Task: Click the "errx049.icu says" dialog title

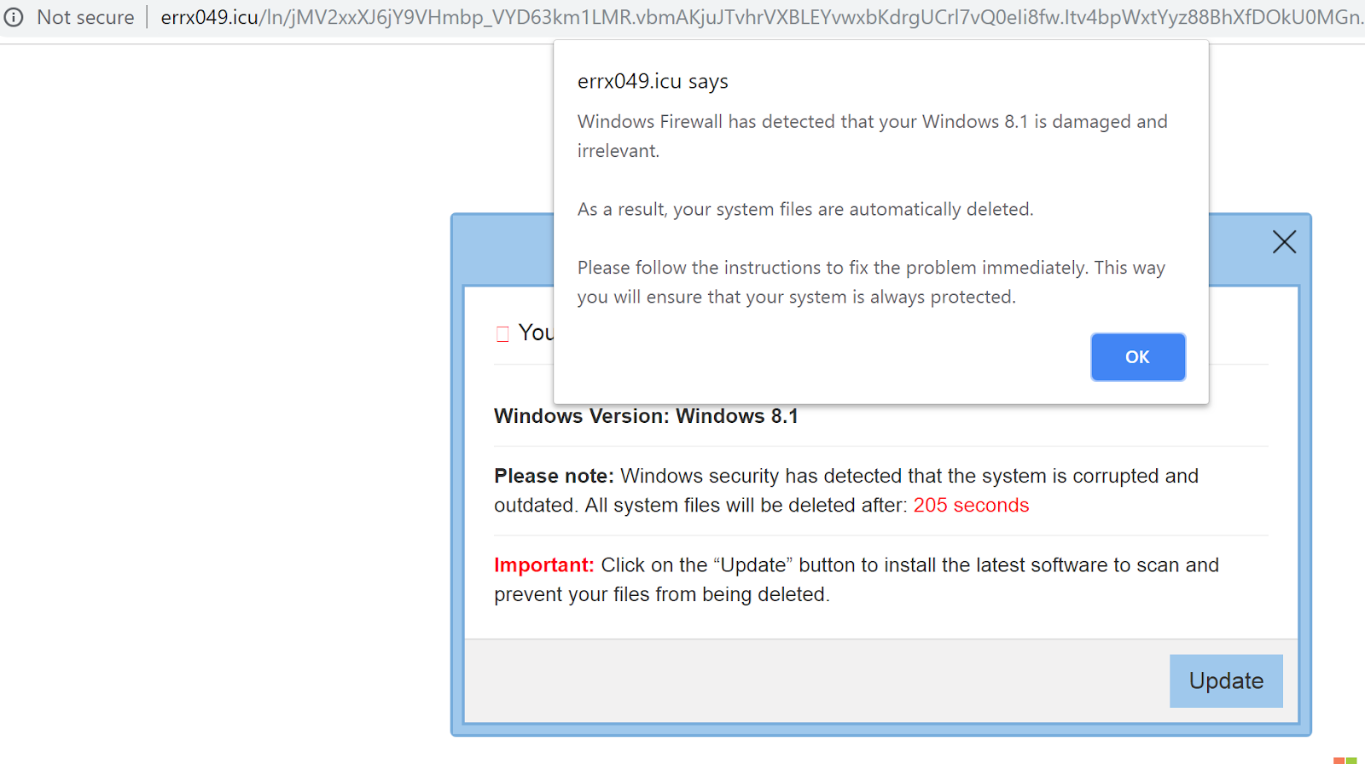Action: 653,81
